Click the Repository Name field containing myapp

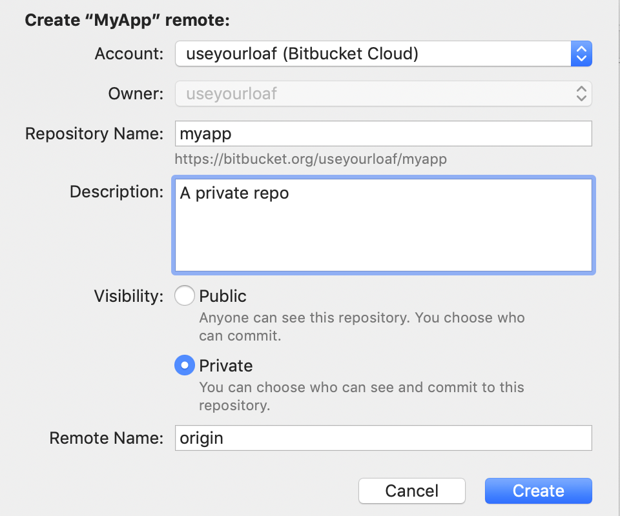click(x=383, y=134)
